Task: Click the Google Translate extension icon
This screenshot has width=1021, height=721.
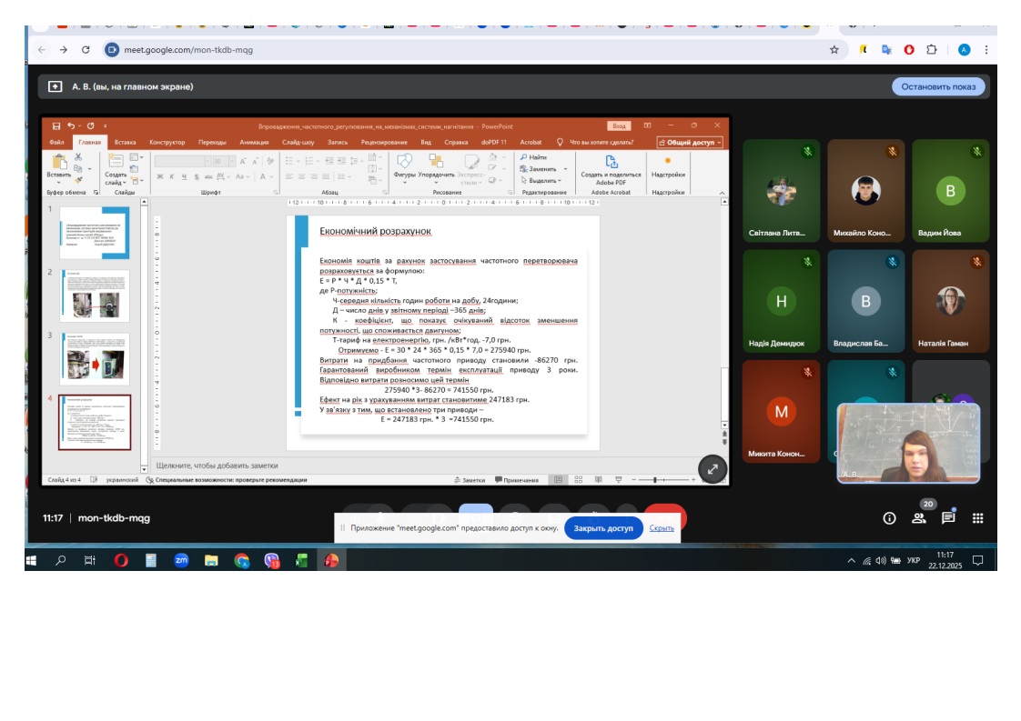Action: [886, 49]
